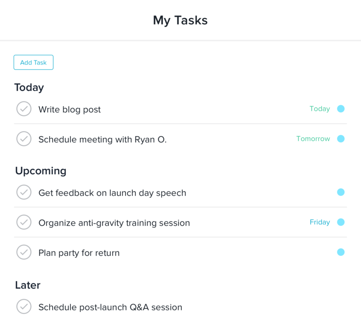Click the 'Later' section heading

[x=28, y=285]
